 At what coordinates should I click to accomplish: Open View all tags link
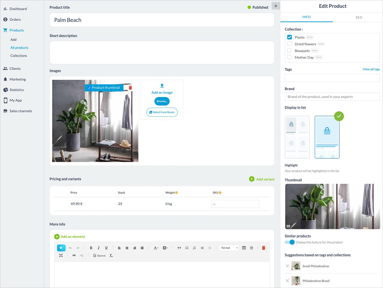tap(371, 69)
